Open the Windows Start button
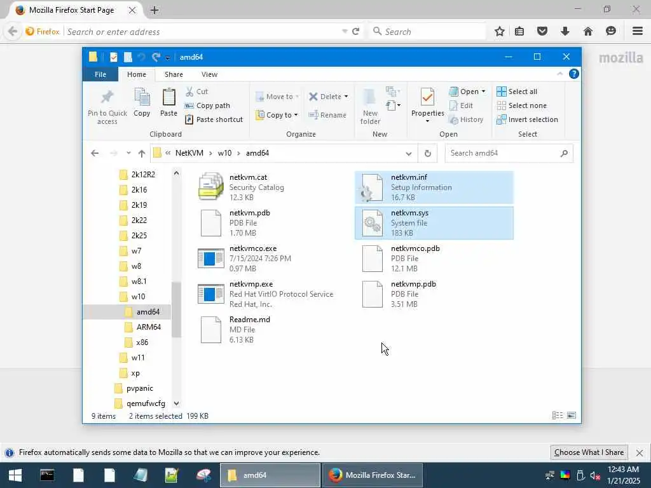 pos(15,475)
